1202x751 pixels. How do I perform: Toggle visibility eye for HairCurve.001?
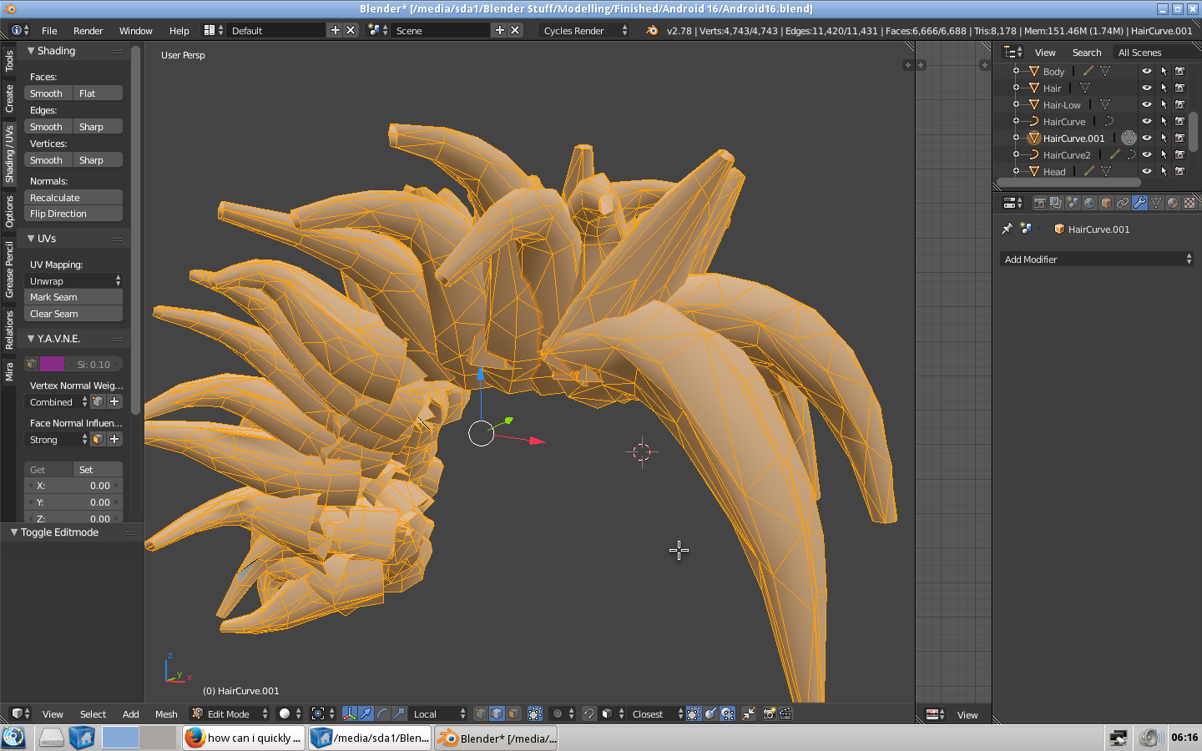[x=1147, y=138]
